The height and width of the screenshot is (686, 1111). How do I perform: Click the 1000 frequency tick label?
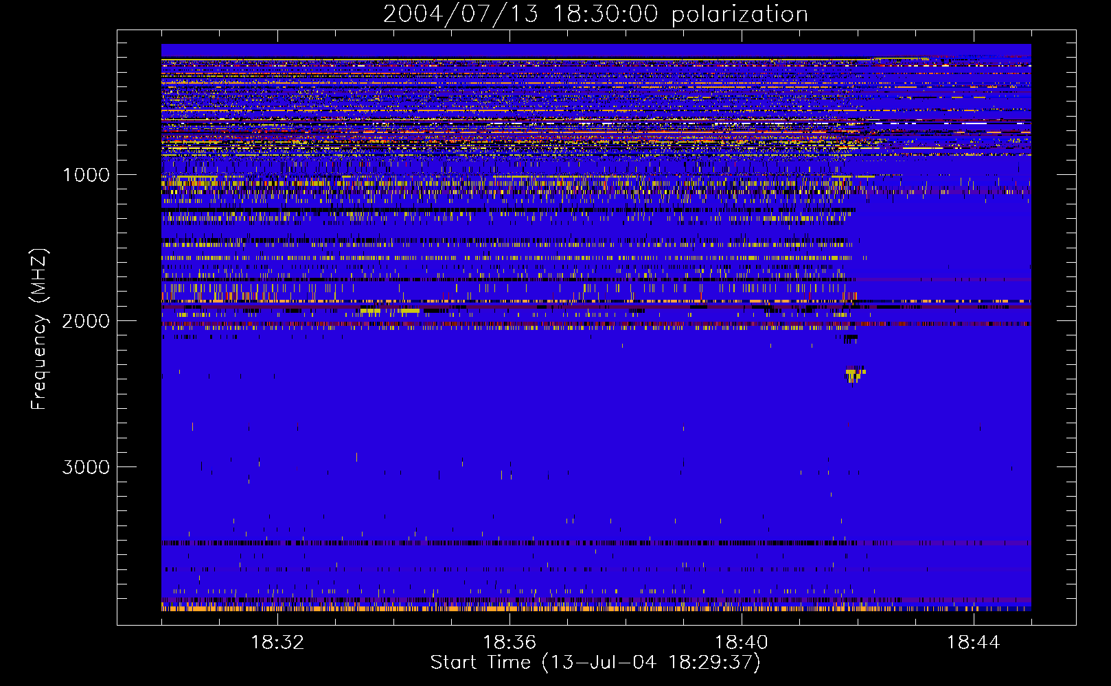click(x=87, y=175)
